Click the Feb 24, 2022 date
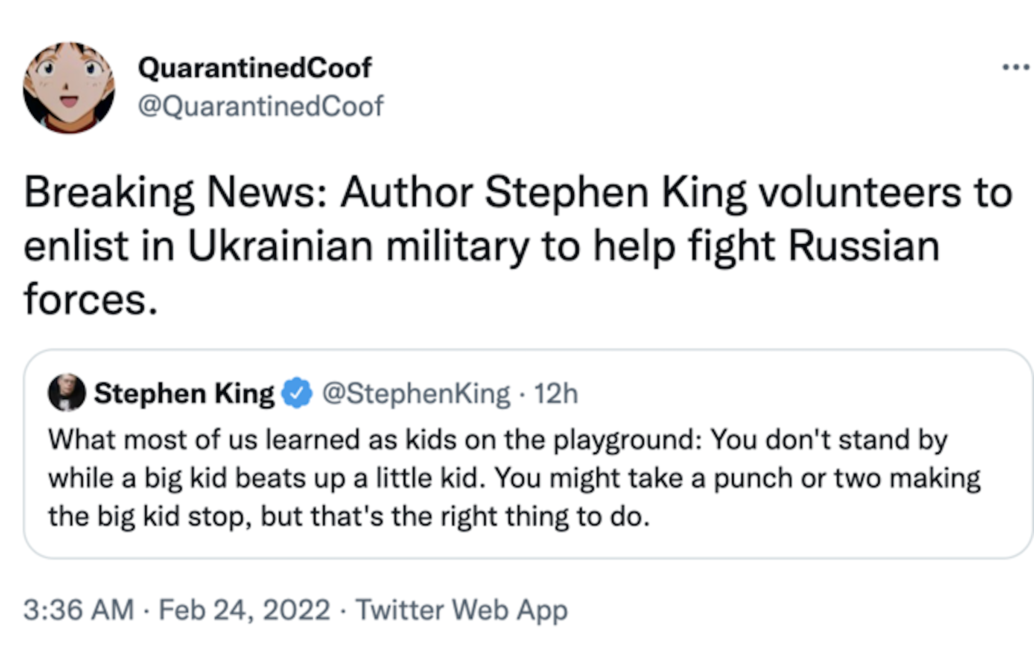 [x=244, y=610]
